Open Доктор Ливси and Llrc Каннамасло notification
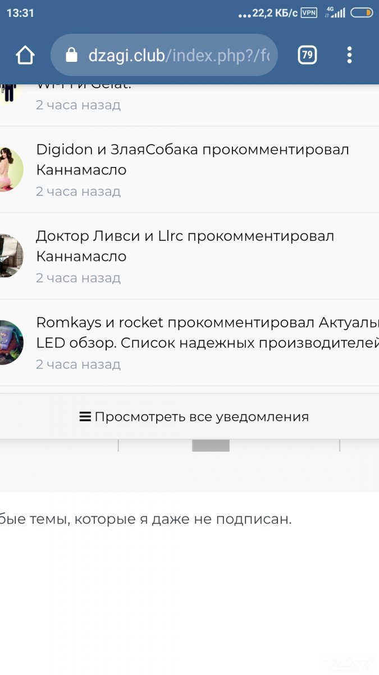Image resolution: width=379 pixels, height=675 pixels. click(x=189, y=256)
